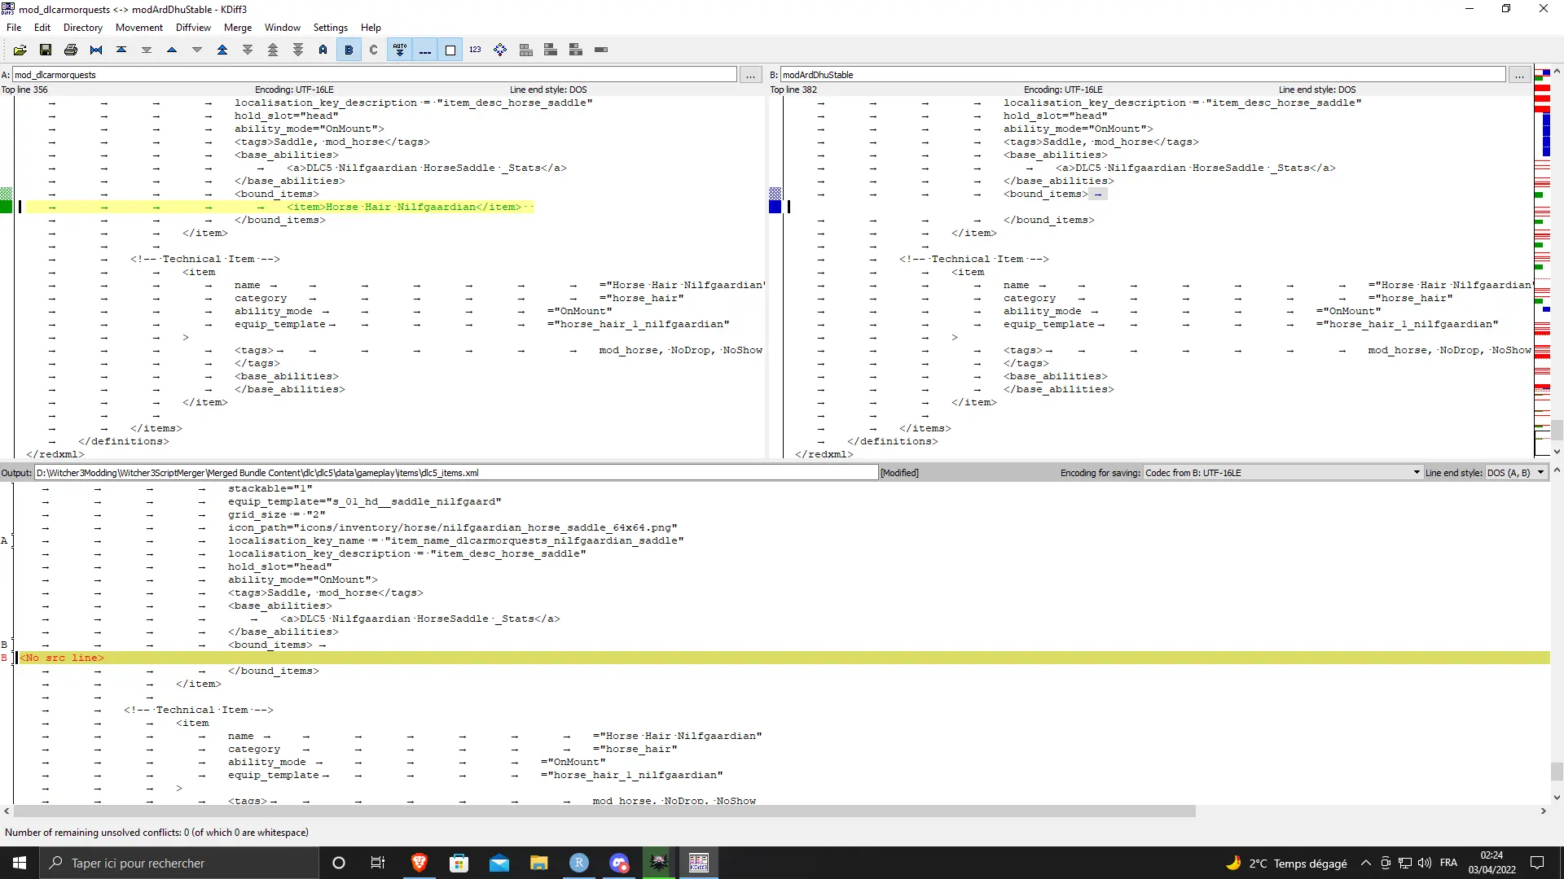1564x879 pixels.
Task: Open the File menu
Action: pos(14,27)
